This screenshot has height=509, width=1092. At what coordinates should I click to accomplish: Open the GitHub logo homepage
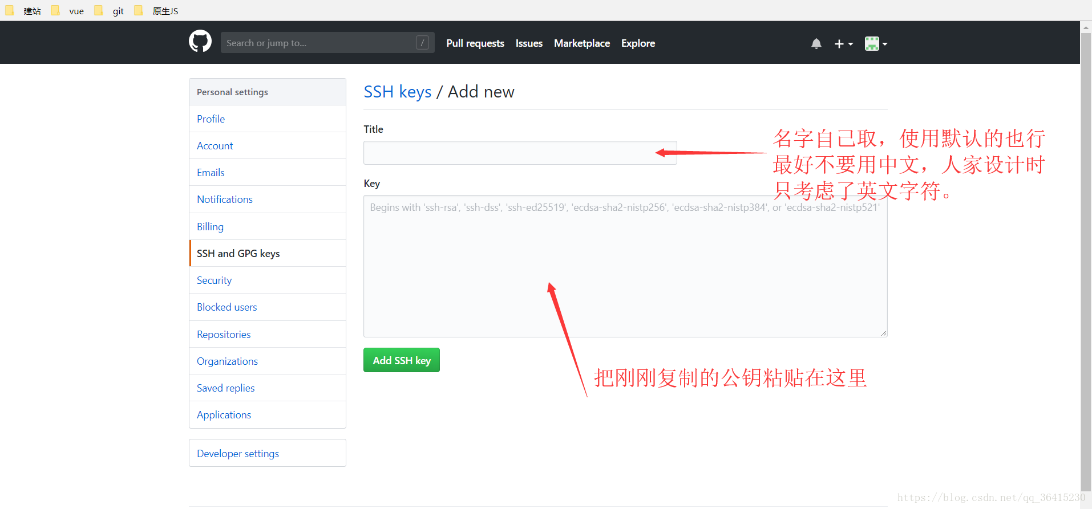click(x=200, y=42)
